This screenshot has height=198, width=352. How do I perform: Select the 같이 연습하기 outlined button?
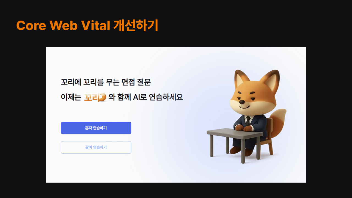pyautogui.click(x=96, y=147)
